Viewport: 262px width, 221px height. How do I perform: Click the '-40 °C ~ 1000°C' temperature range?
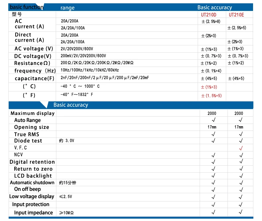pos(80,86)
